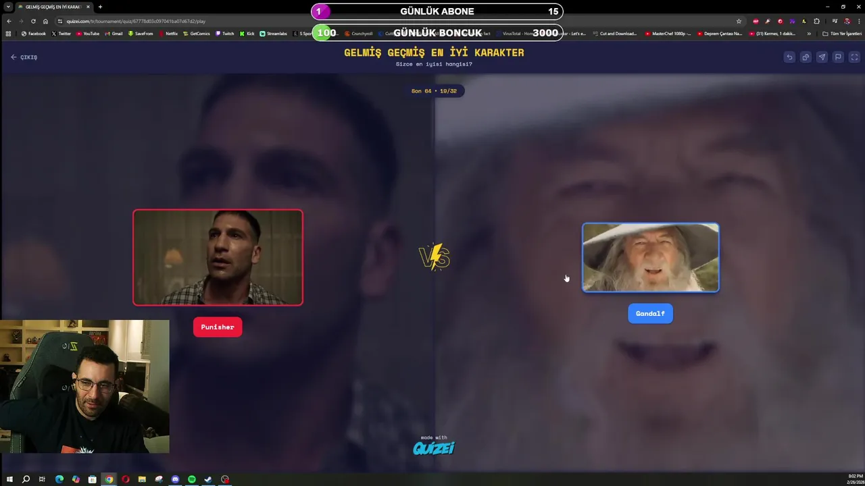
Task: Expand the bookmarks overflow chevron
Action: pyautogui.click(x=809, y=34)
